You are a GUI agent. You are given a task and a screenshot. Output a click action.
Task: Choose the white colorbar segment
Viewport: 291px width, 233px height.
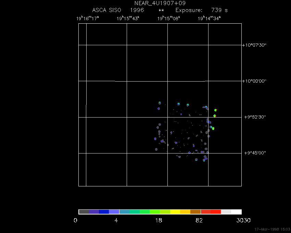coord(236,212)
